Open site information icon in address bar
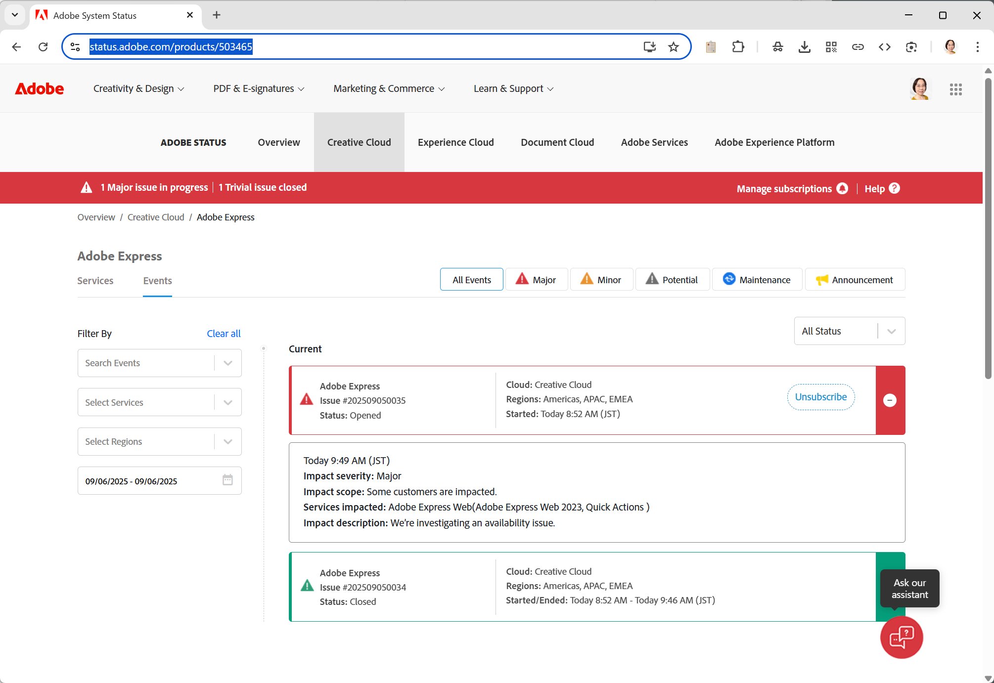The height and width of the screenshot is (683, 994). click(75, 47)
